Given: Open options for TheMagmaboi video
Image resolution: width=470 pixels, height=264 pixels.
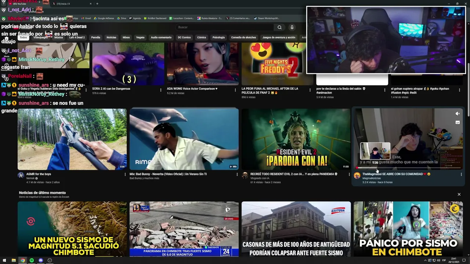Looking at the screenshot, I should tap(461, 174).
